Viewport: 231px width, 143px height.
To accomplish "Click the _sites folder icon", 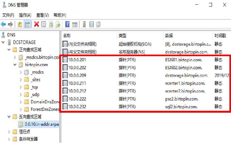I will coord(27,80).
